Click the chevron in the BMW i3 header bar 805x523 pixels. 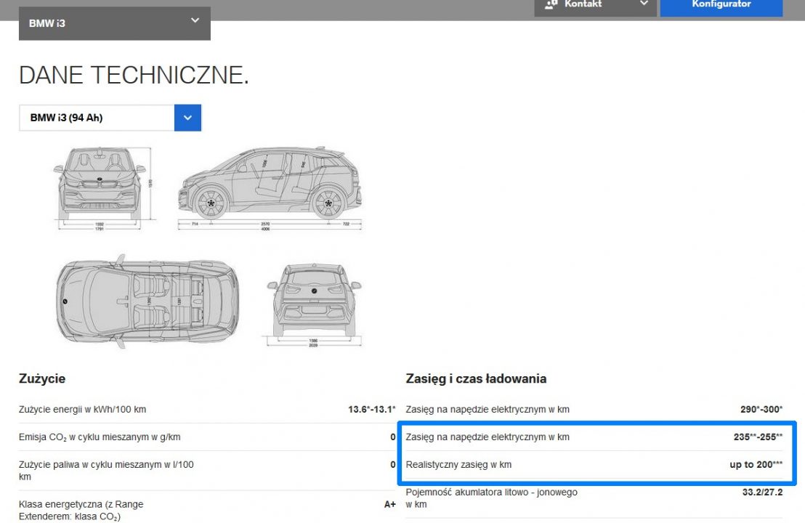point(195,20)
